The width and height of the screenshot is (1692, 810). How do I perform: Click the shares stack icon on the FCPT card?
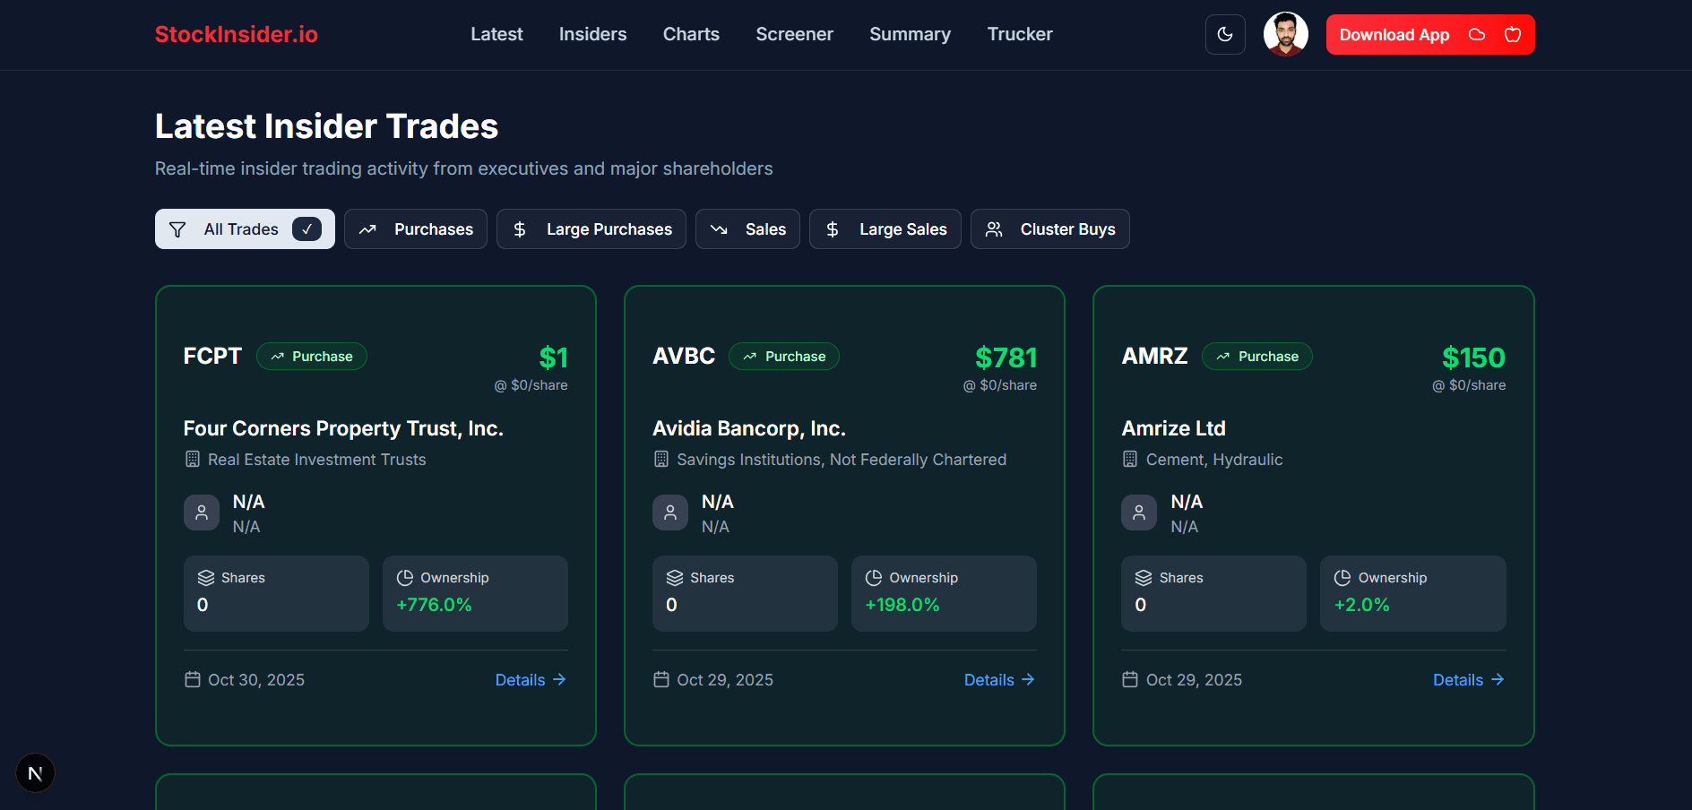[x=207, y=577]
